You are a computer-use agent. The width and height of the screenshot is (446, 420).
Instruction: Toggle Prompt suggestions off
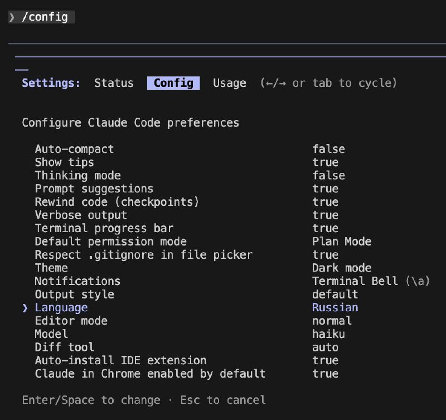(x=94, y=189)
